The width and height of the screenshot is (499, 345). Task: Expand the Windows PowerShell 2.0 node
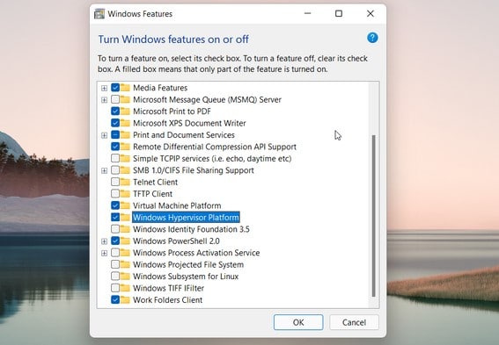104,241
